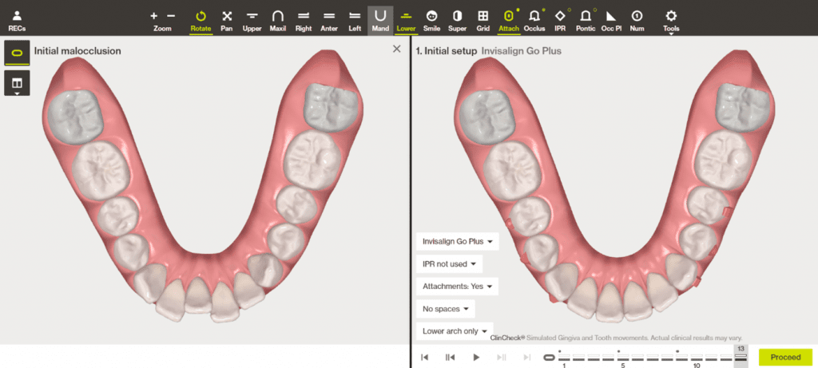Toggle Lower arch display
Screen dimensions: 818x368
click(406, 21)
